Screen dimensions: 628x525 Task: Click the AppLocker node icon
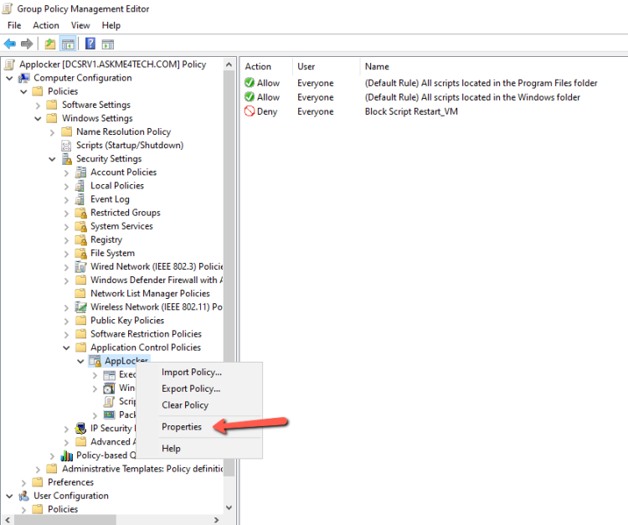(x=95, y=361)
